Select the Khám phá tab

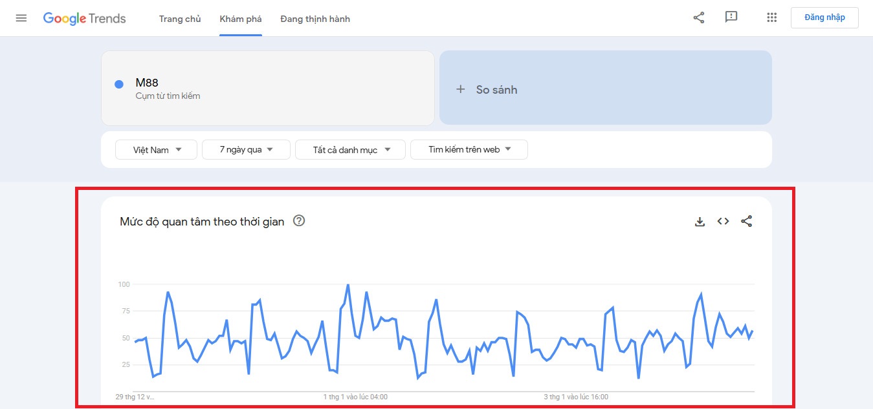tap(241, 19)
